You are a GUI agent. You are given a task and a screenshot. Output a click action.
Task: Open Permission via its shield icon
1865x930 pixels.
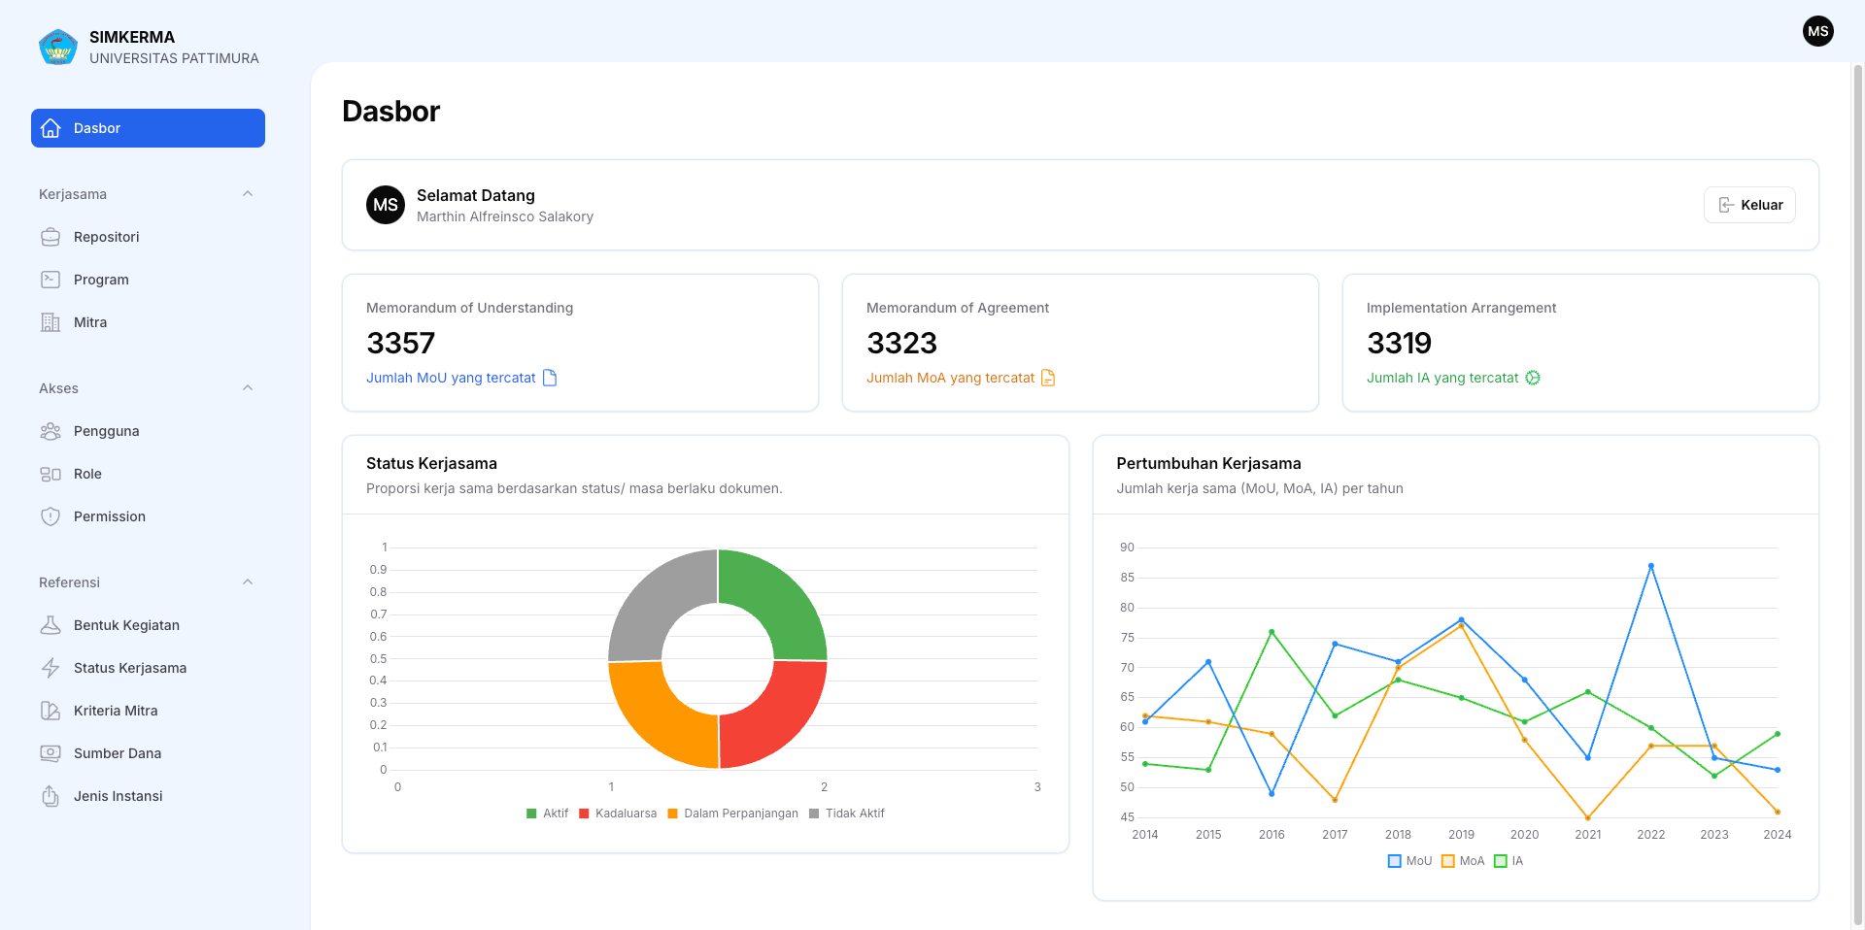pyautogui.click(x=51, y=515)
